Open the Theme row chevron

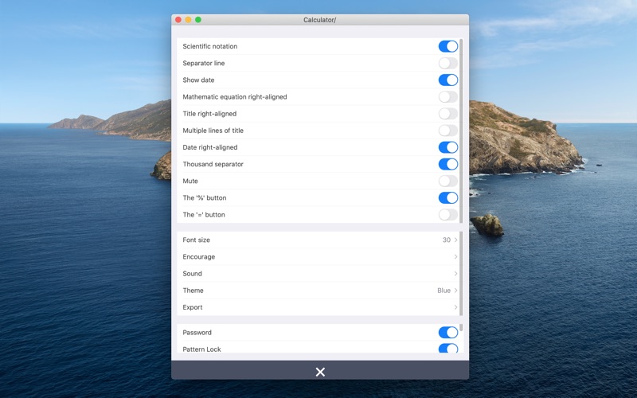[455, 291]
